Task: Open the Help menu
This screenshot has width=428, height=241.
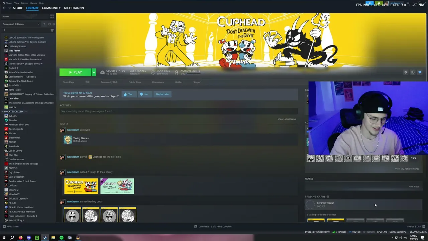Action: pos(41,3)
